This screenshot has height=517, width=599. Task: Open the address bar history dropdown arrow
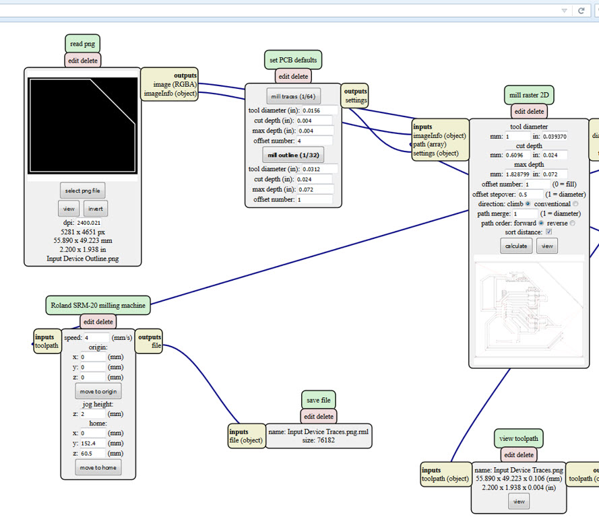point(564,11)
